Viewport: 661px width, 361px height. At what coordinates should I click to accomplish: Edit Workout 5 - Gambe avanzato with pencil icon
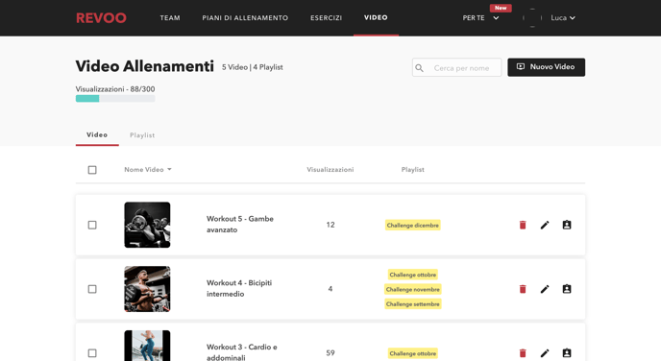point(545,225)
